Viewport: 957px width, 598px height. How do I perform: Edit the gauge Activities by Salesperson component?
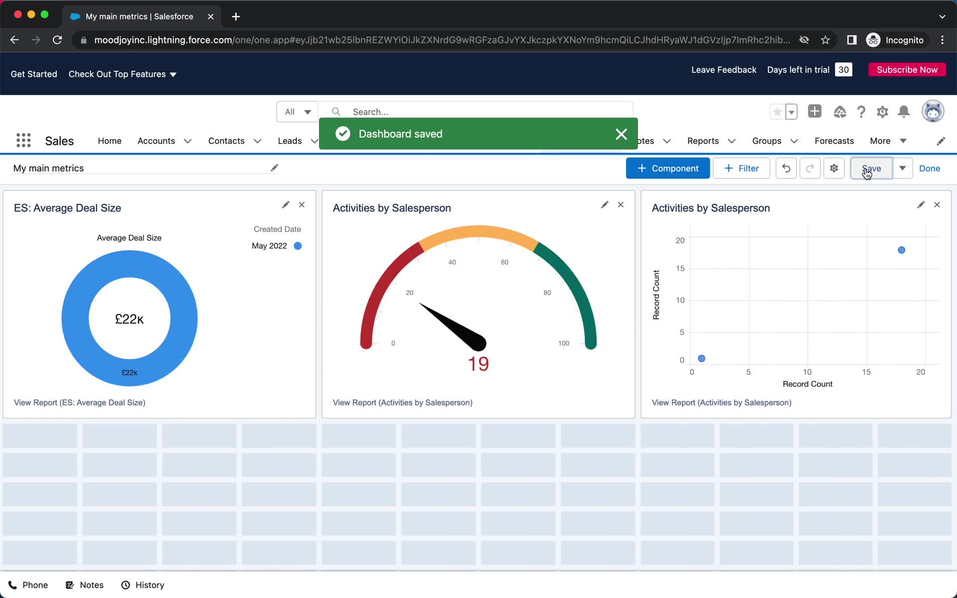click(x=605, y=205)
